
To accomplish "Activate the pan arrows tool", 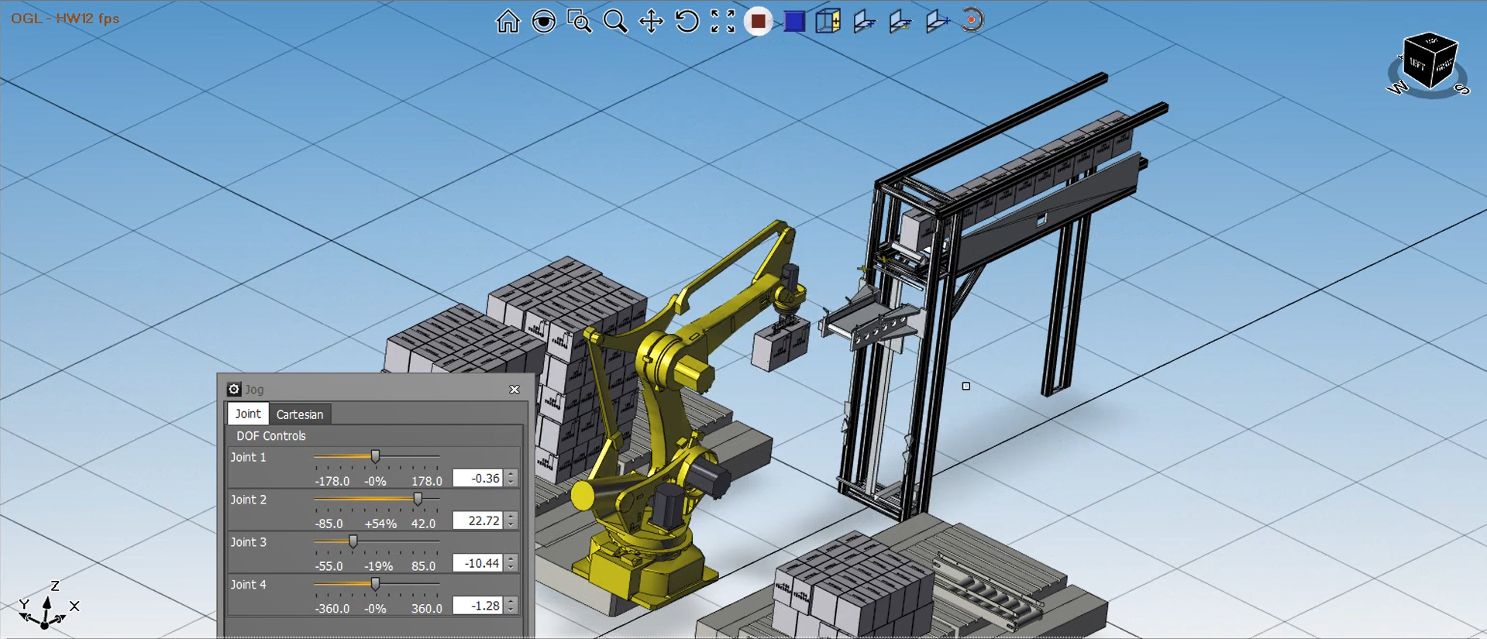I will [651, 21].
